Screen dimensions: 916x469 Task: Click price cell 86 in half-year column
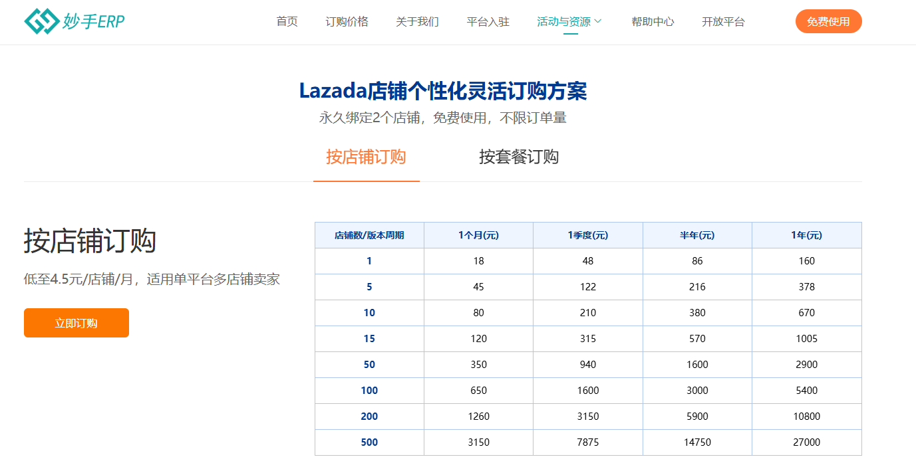(697, 261)
